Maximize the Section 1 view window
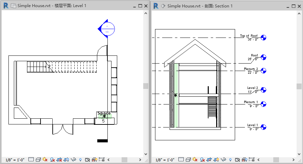303x164 pixels. [294, 6]
